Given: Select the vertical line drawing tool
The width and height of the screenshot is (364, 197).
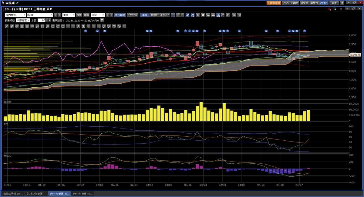Looking at the screenshot, I should (x=73, y=26).
